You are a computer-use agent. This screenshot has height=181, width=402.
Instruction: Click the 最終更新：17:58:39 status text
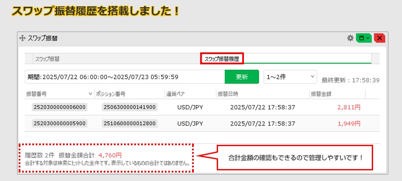coord(351,80)
